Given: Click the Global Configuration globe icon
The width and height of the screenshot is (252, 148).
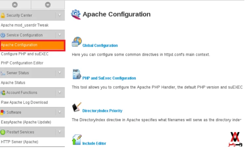Looking at the screenshot, I should pyautogui.click(x=77, y=42).
